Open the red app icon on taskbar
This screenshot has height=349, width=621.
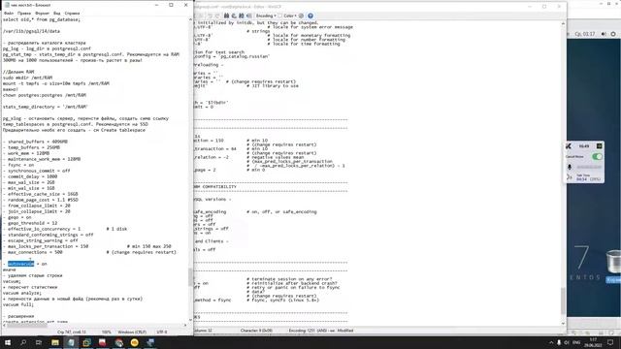103,342
